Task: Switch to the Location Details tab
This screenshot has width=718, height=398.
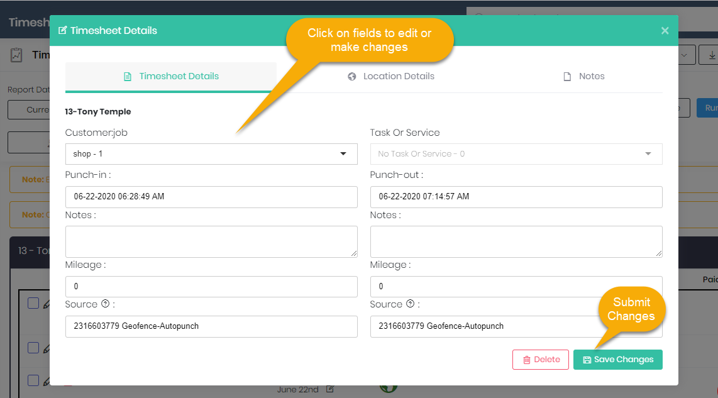Action: click(391, 76)
